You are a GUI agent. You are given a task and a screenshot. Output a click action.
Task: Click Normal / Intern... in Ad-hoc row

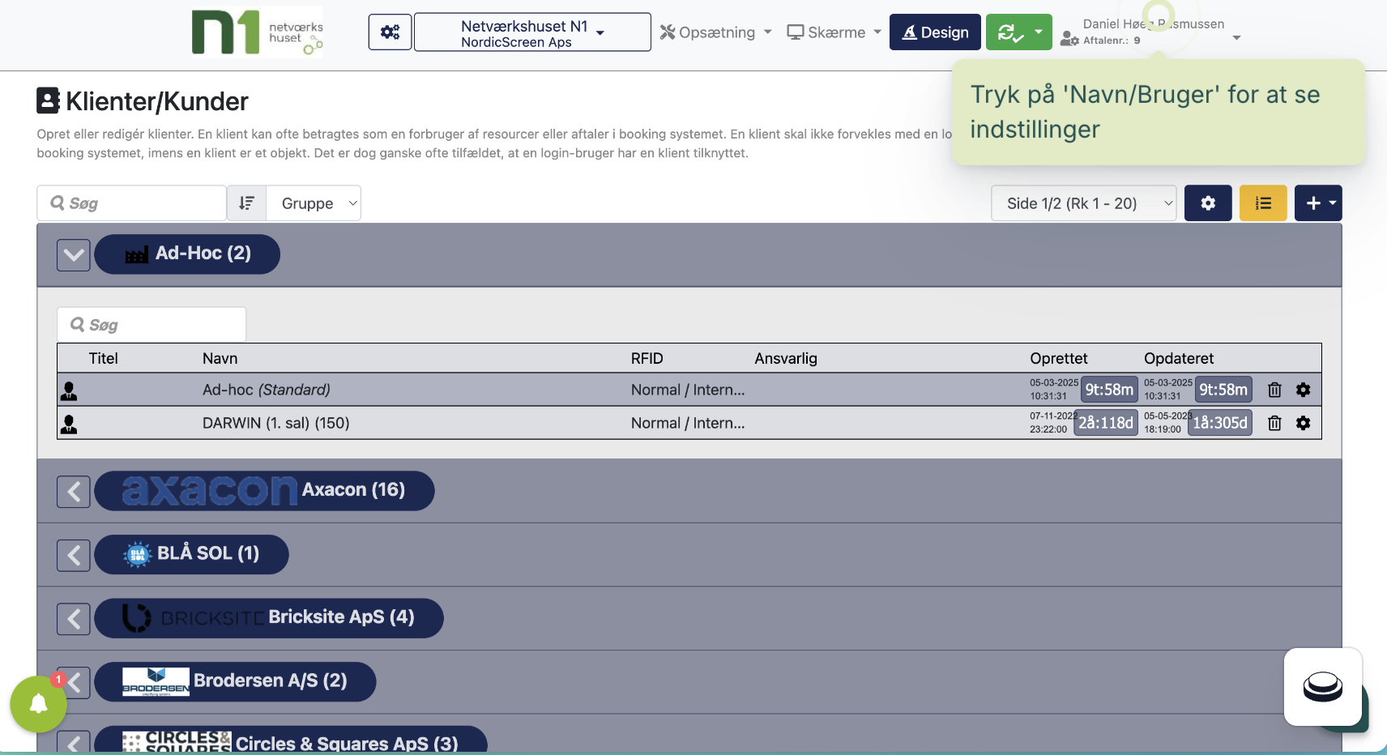pyautogui.click(x=688, y=390)
